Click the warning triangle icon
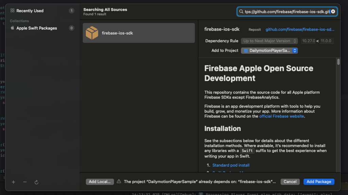Viewport: 348px width, 195px height. pyautogui.click(x=119, y=181)
